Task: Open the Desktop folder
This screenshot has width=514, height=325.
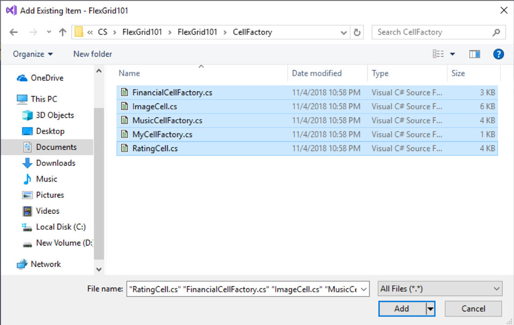Action: 43,131
